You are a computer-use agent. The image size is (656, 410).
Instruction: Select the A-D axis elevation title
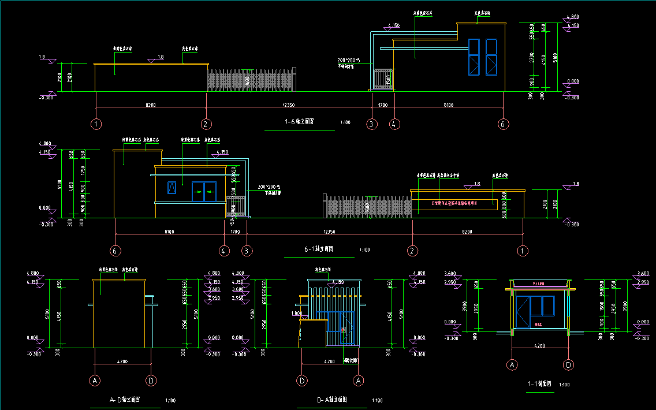point(125,400)
